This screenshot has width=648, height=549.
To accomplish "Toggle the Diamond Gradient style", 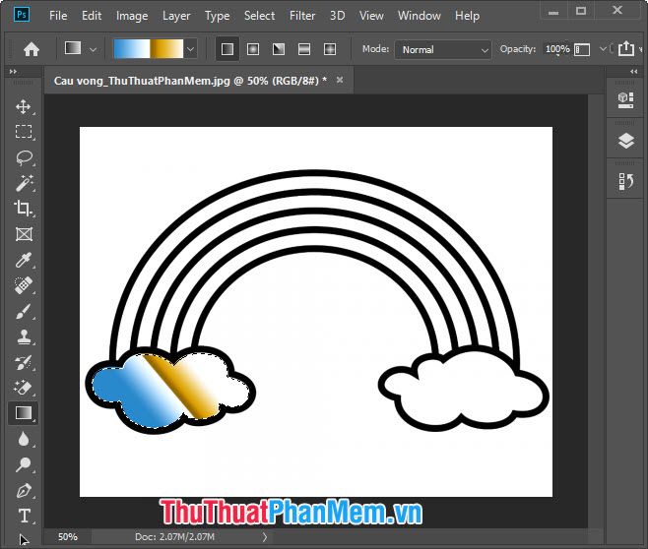I will point(330,49).
